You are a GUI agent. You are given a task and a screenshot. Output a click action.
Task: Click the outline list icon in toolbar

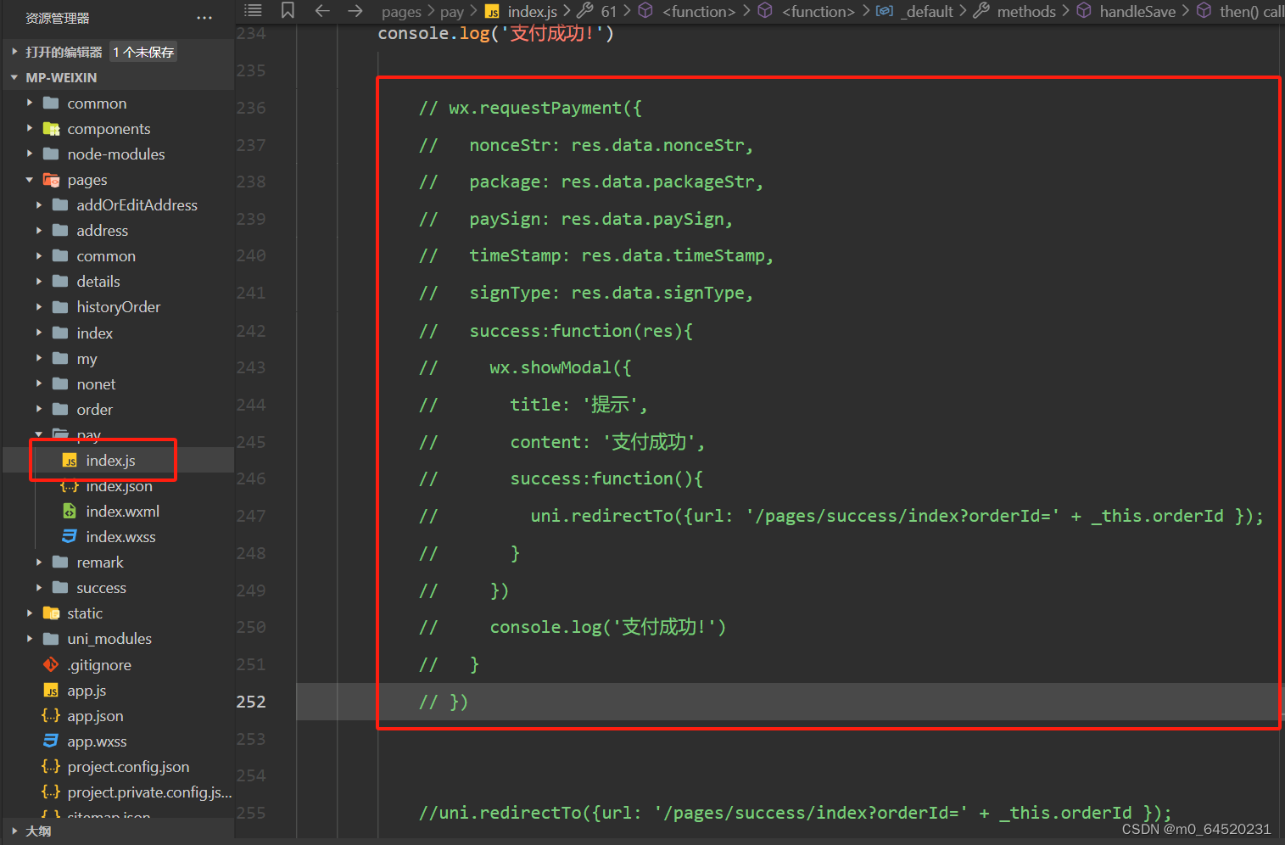pyautogui.click(x=253, y=10)
